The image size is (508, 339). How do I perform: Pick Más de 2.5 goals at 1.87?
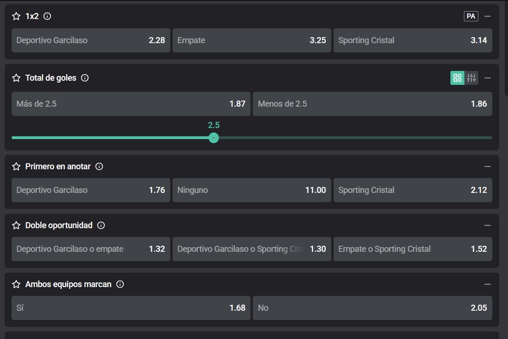pos(130,104)
